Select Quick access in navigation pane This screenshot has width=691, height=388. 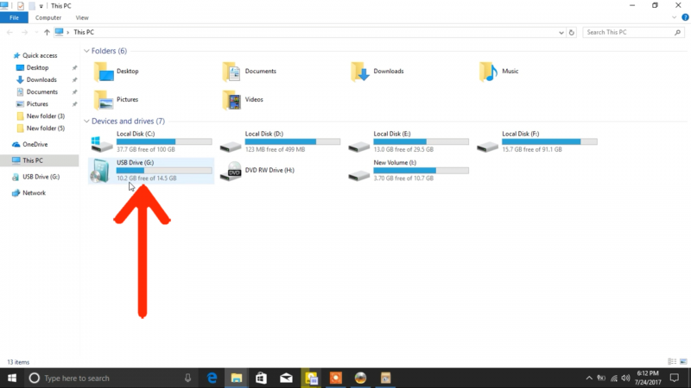tap(40, 55)
